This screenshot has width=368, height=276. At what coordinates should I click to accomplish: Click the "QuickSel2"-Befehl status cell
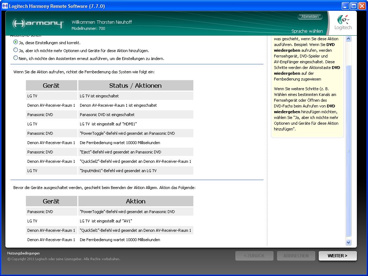[135, 161]
